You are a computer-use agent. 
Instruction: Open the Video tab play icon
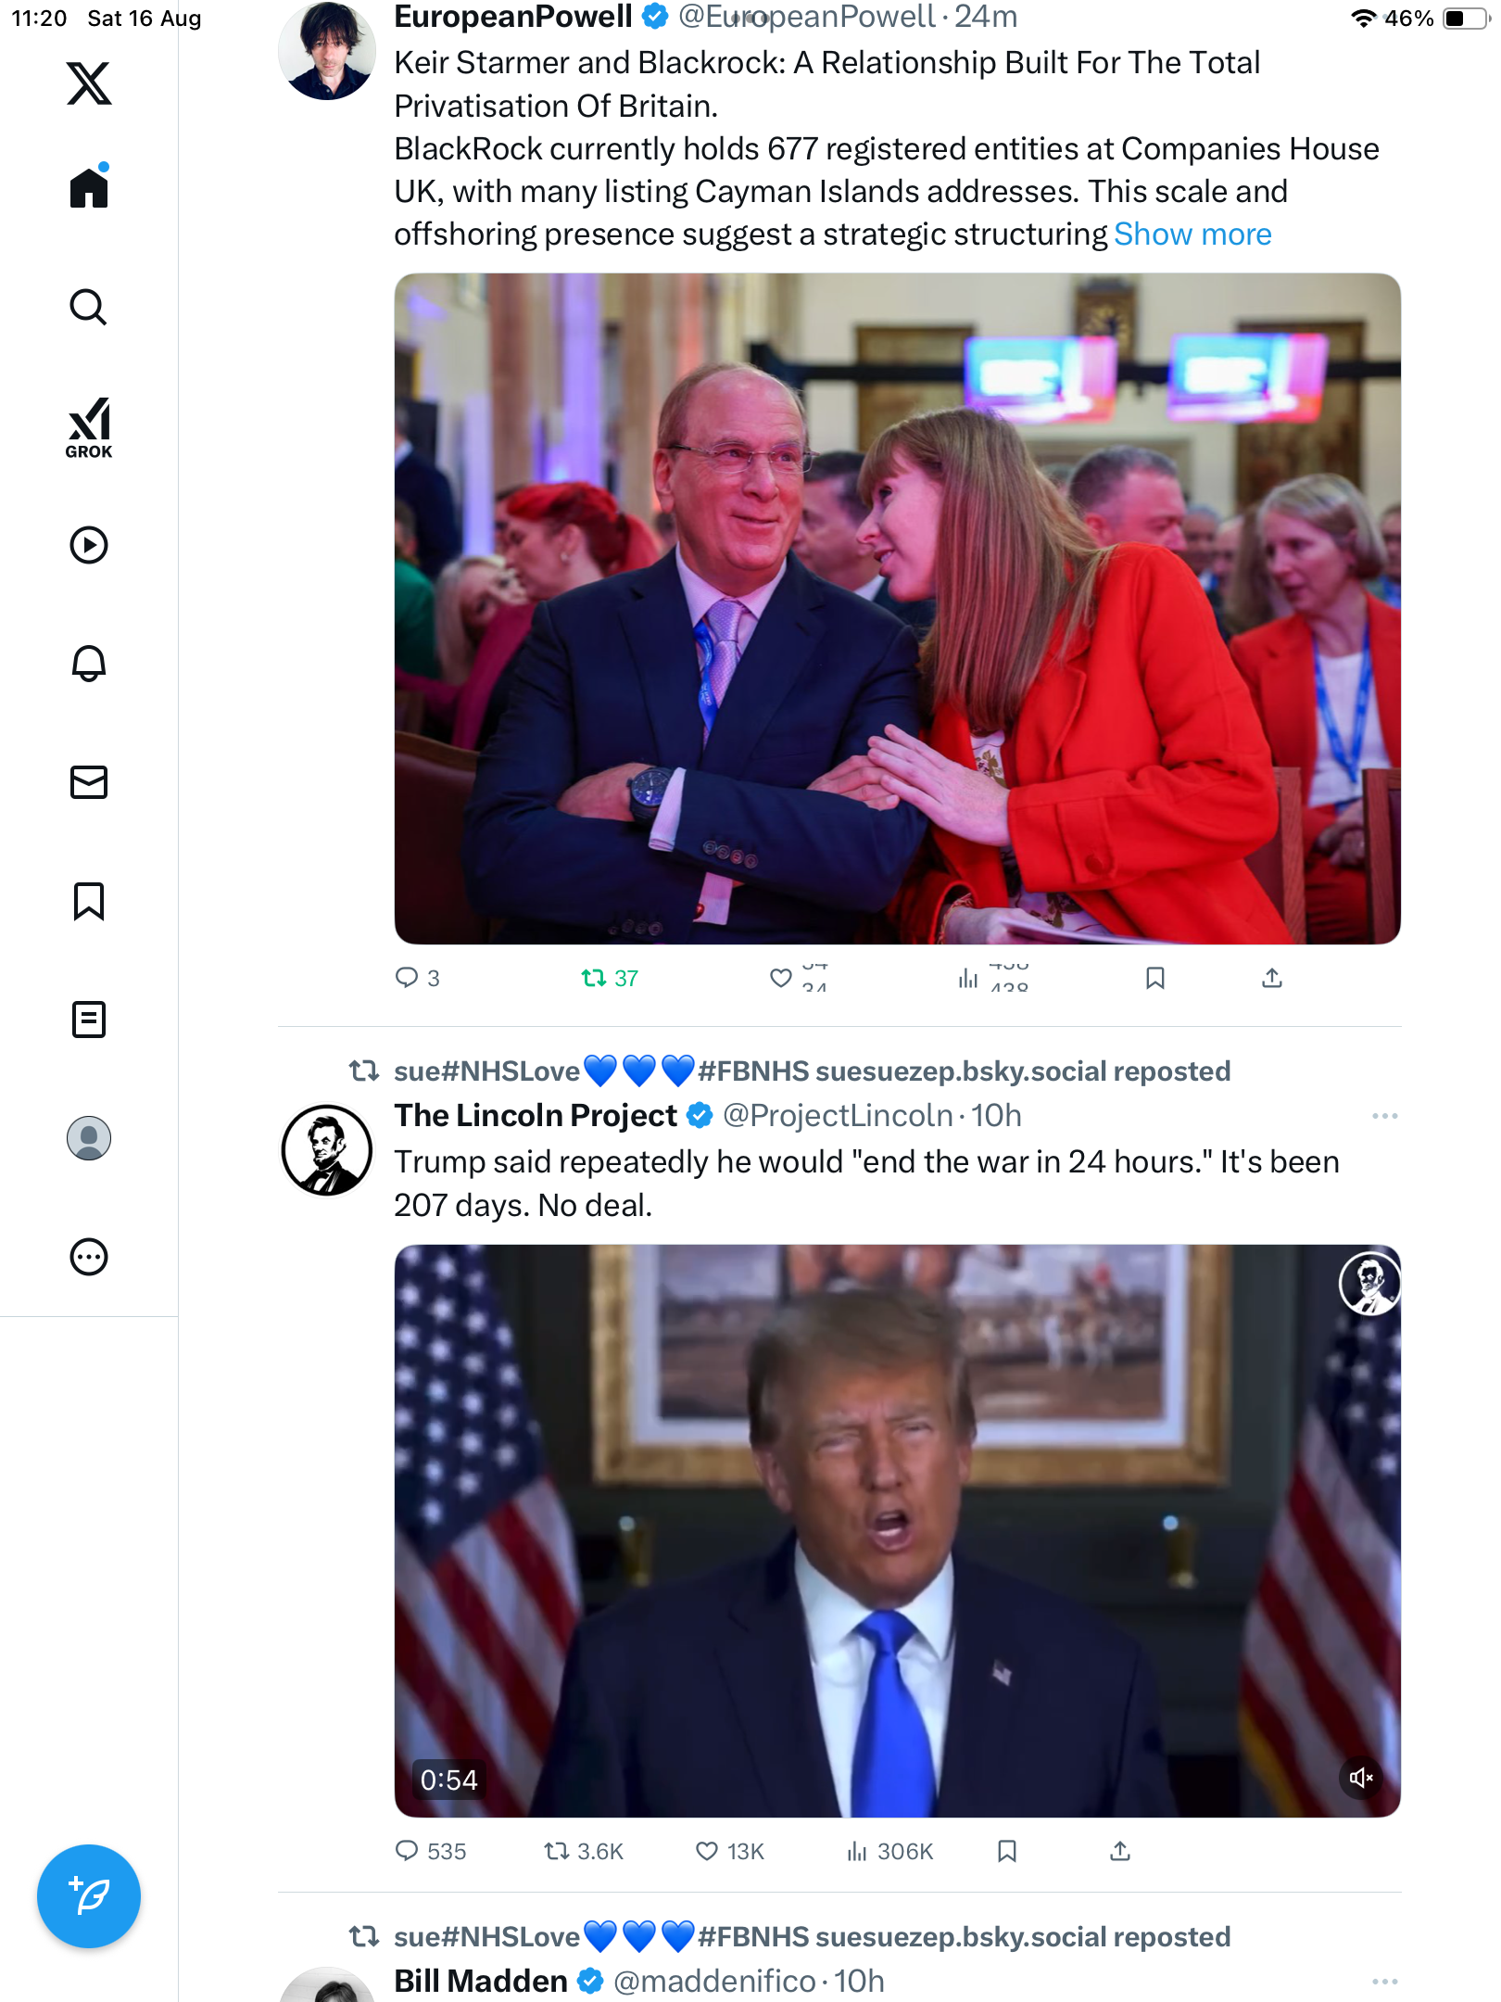coord(89,545)
